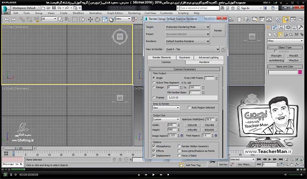Image resolution: width=307 pixels, height=179 pixels.
Task: Open the Target dropdown in Render Setup
Action: (x=188, y=27)
